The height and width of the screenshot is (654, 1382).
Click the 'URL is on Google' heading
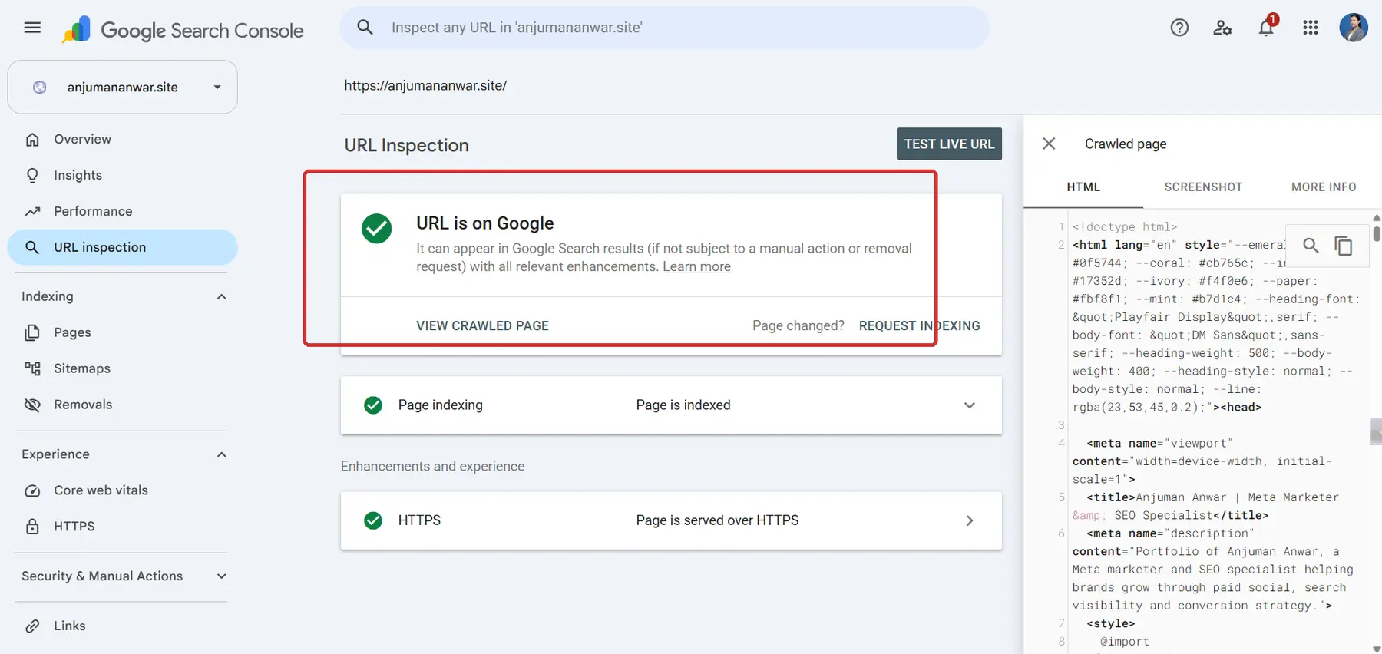pos(484,223)
